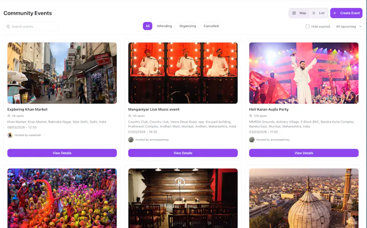Focus the Search events input field
The height and width of the screenshot is (228, 367).
(x=31, y=27)
